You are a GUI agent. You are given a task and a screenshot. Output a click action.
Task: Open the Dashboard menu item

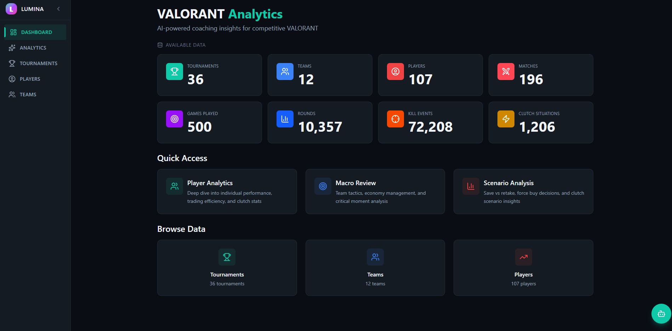pos(35,32)
